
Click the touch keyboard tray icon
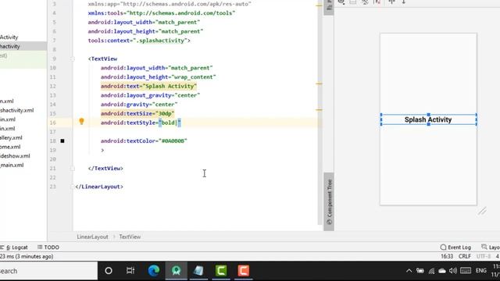click(x=466, y=271)
